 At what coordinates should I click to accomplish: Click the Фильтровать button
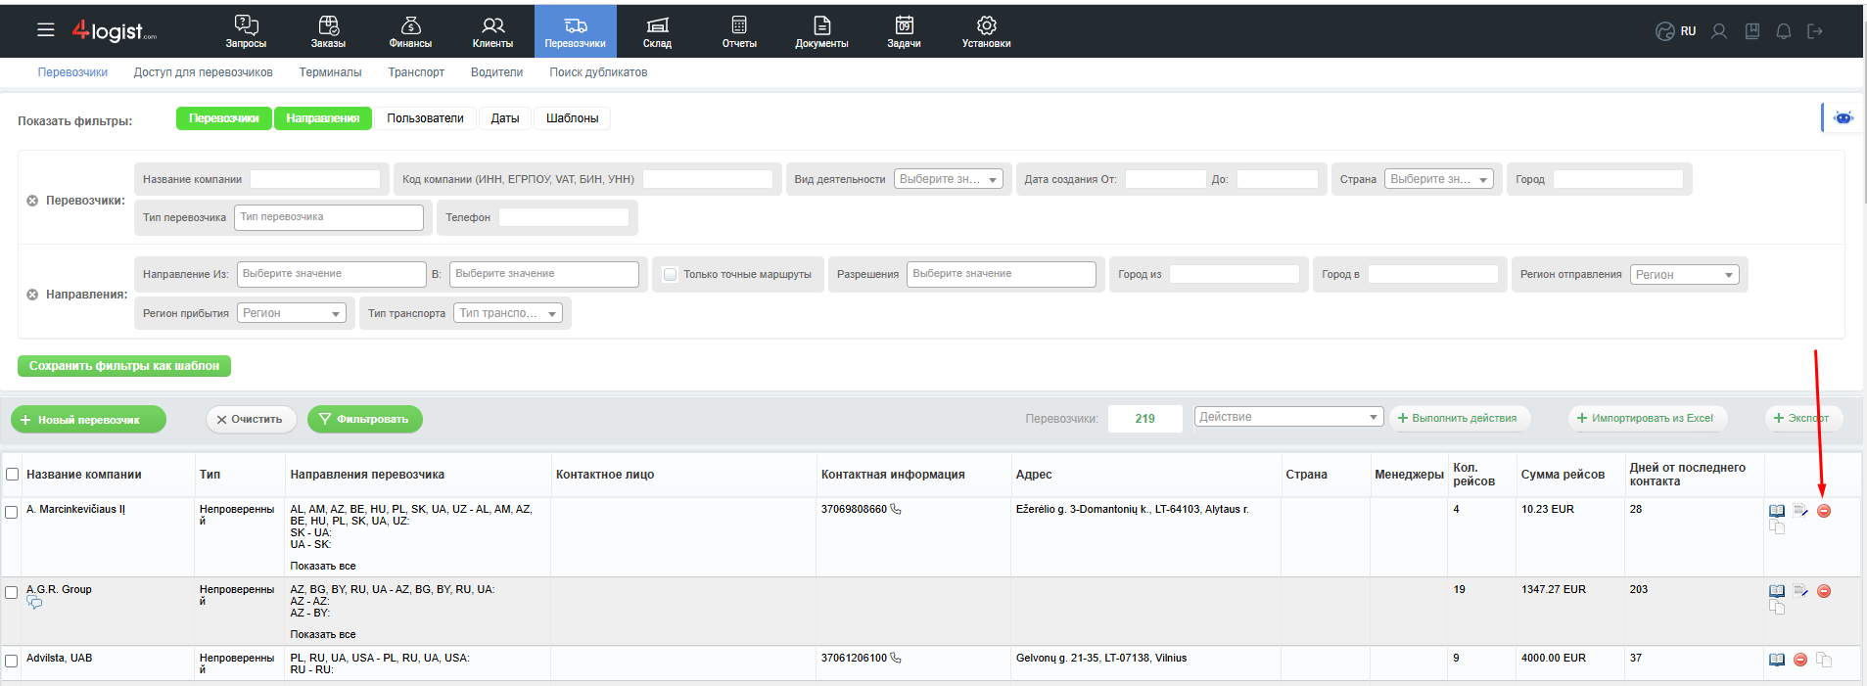(x=365, y=420)
